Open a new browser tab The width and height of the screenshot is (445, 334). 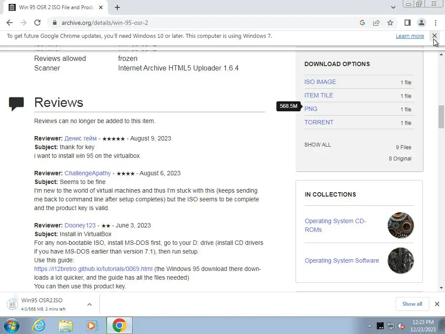tap(117, 7)
